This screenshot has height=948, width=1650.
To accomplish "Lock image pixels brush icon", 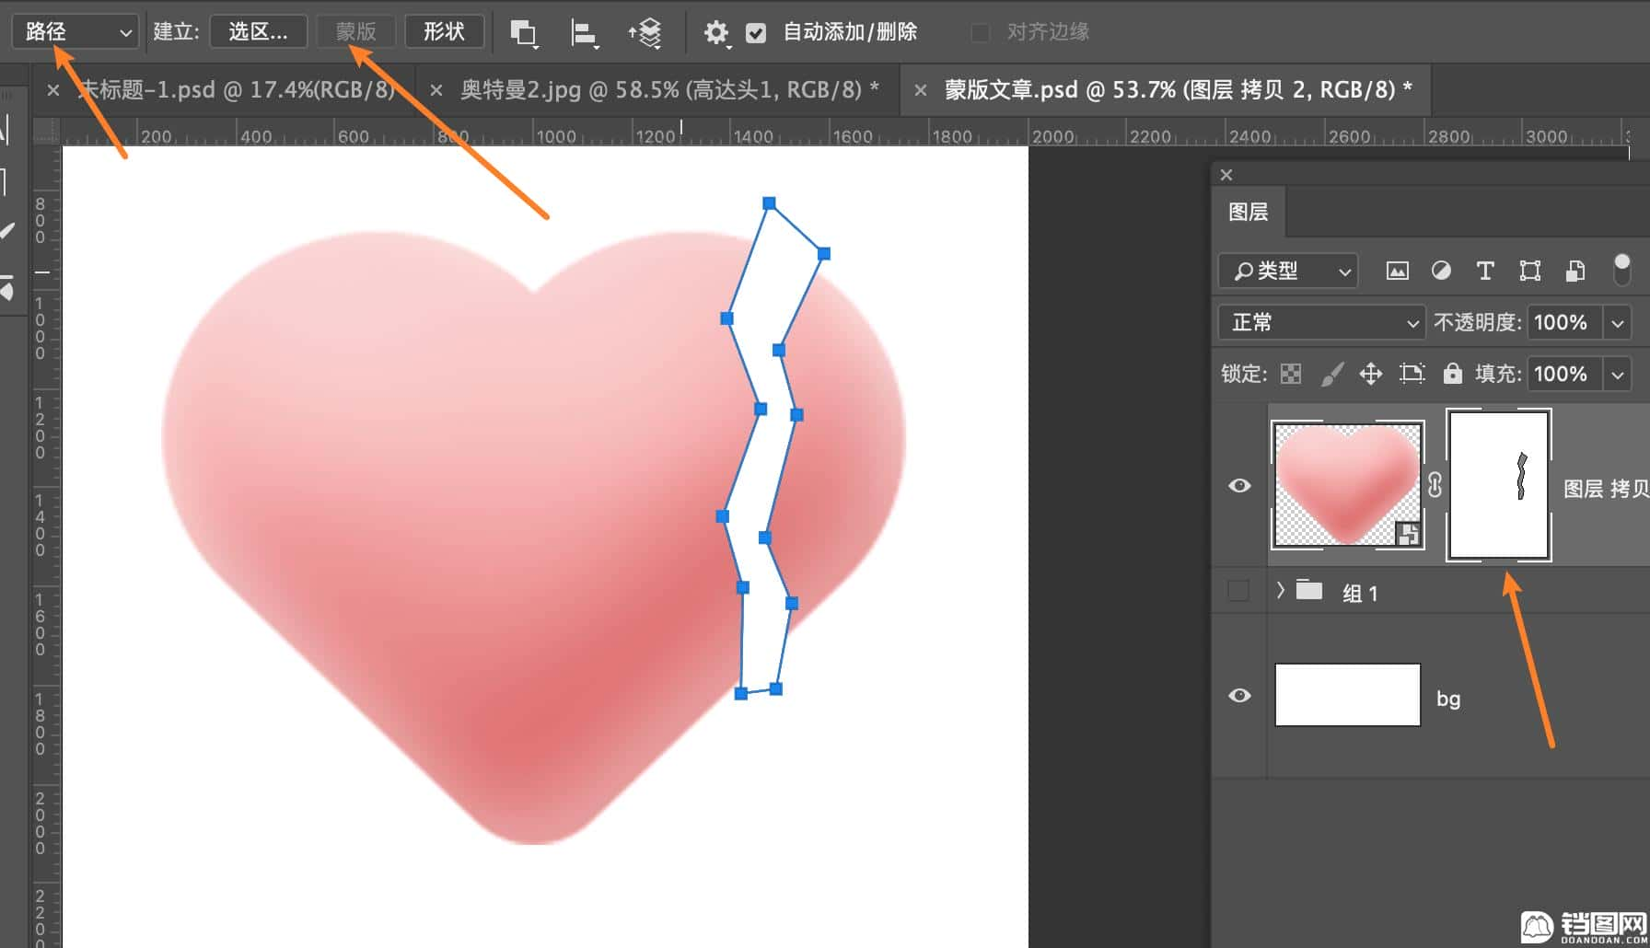I will tap(1331, 374).
